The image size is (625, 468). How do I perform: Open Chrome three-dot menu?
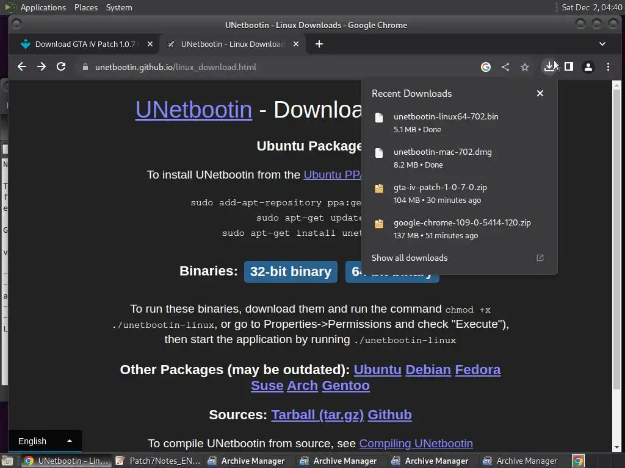click(608, 67)
